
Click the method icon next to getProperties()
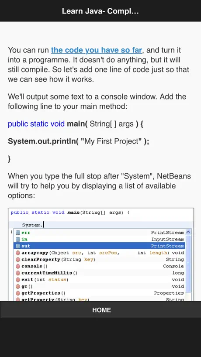point(18,293)
